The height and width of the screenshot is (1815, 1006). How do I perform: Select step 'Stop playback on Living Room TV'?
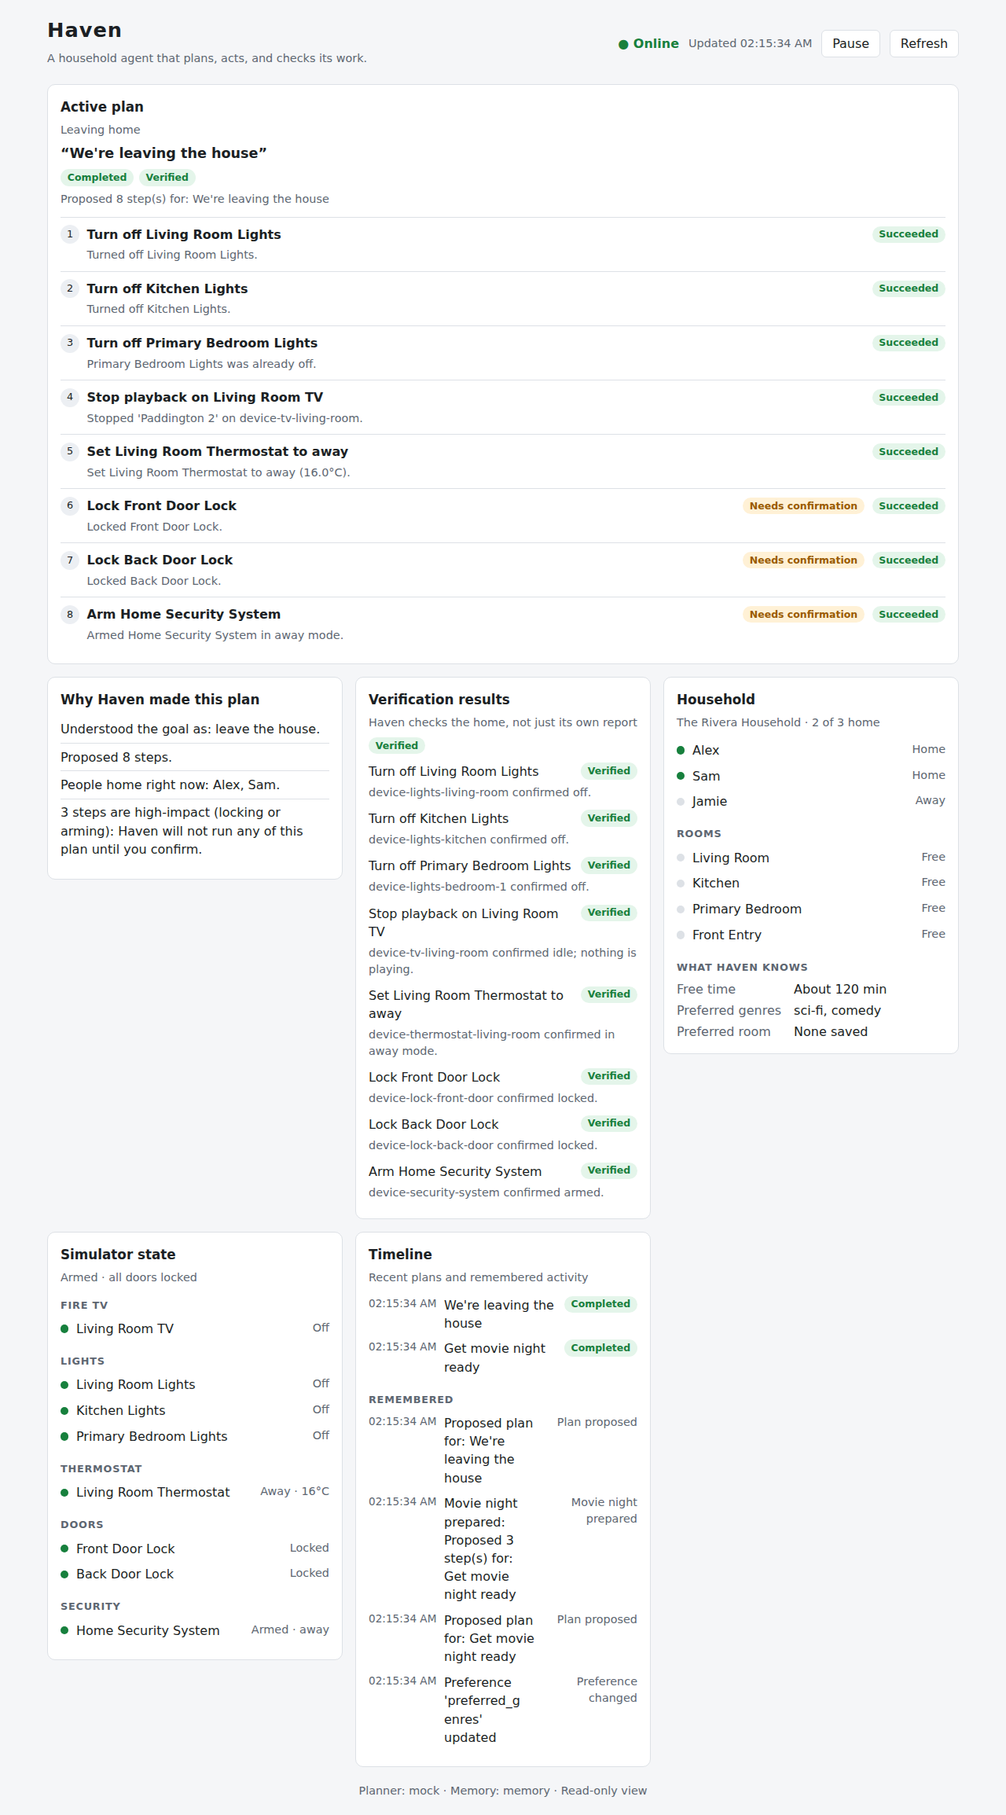click(205, 397)
